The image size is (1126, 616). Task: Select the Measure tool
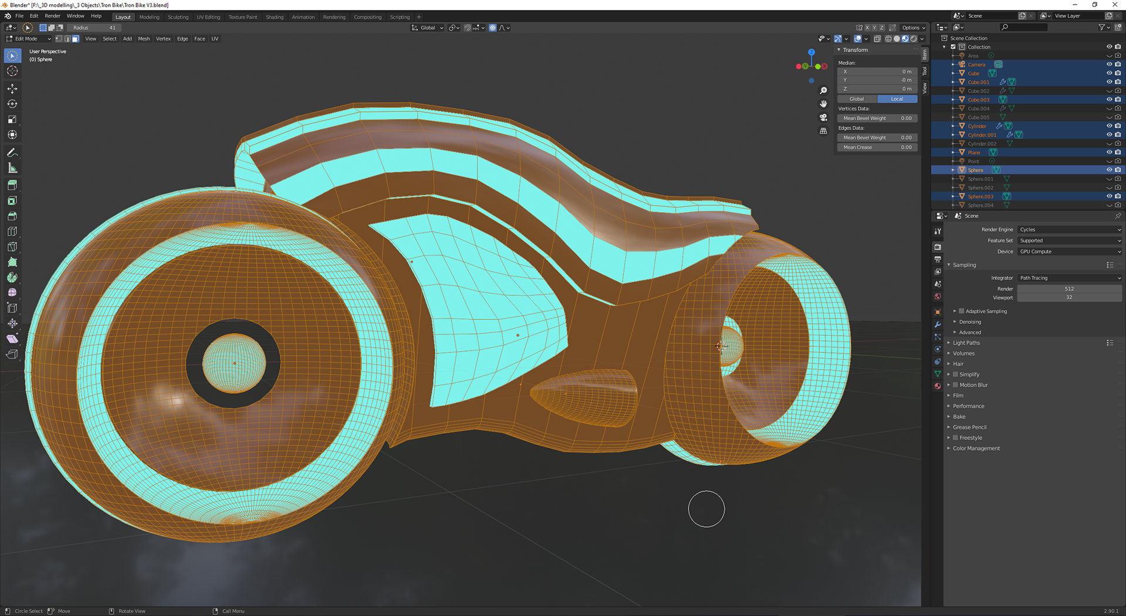(12, 168)
